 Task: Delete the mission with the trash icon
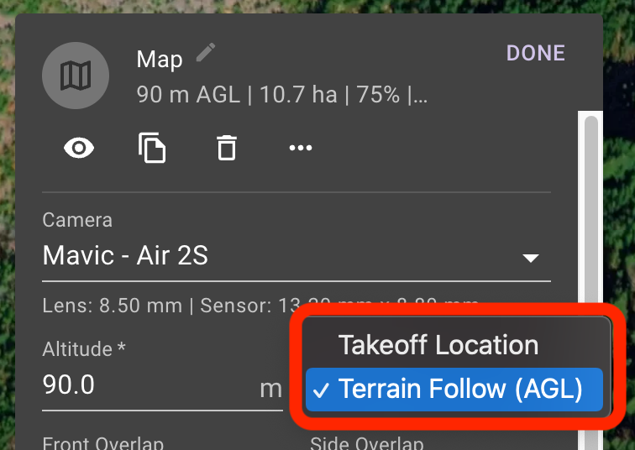click(227, 148)
